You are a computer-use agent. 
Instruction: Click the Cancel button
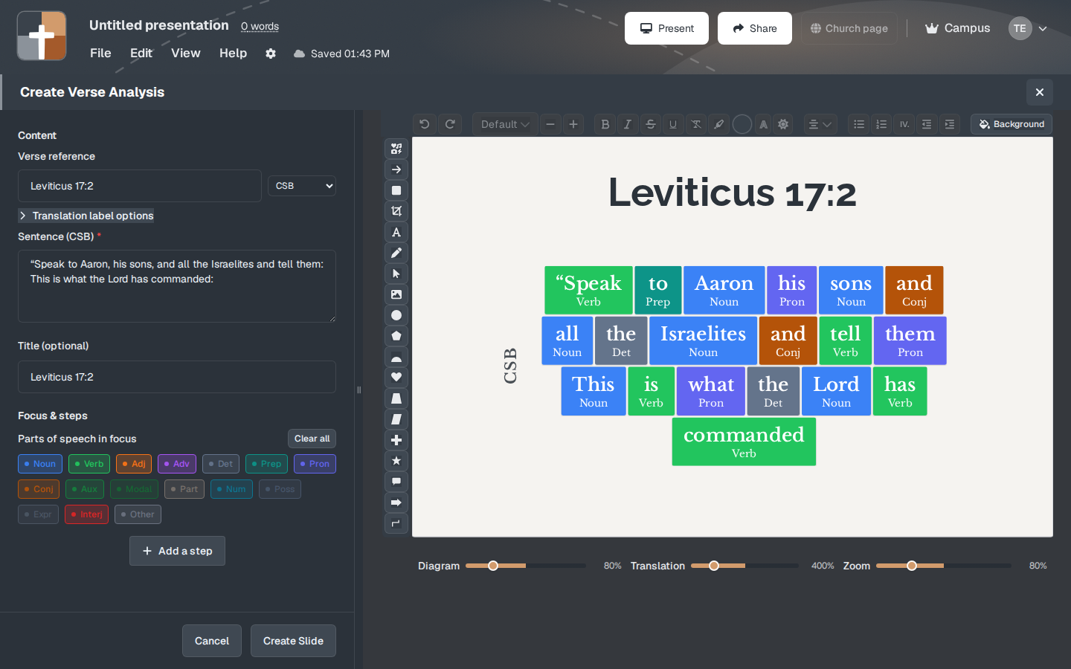[x=212, y=641]
